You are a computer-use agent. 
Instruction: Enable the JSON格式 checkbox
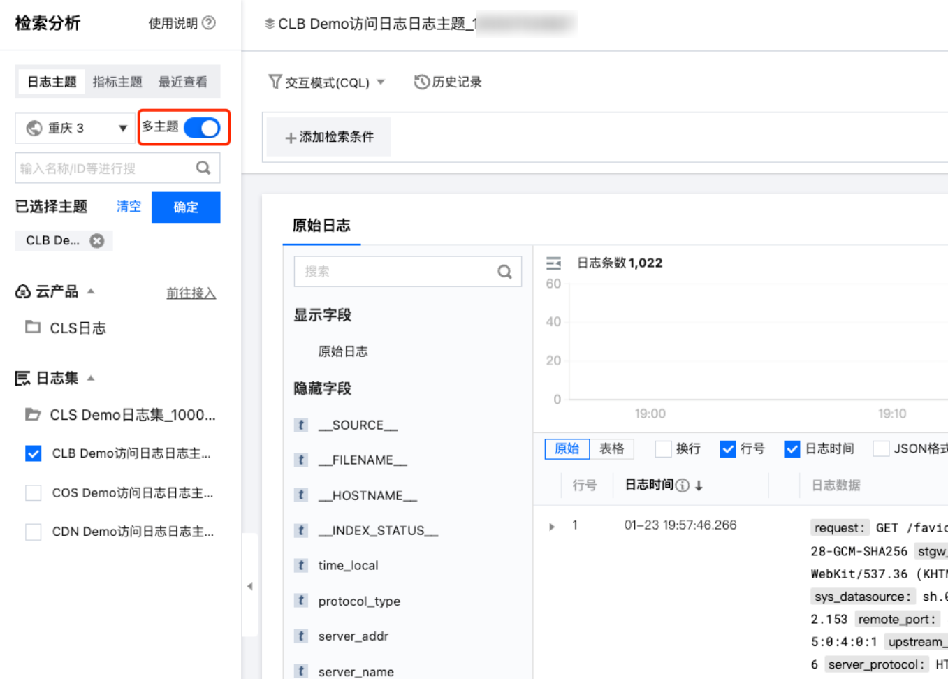881,448
